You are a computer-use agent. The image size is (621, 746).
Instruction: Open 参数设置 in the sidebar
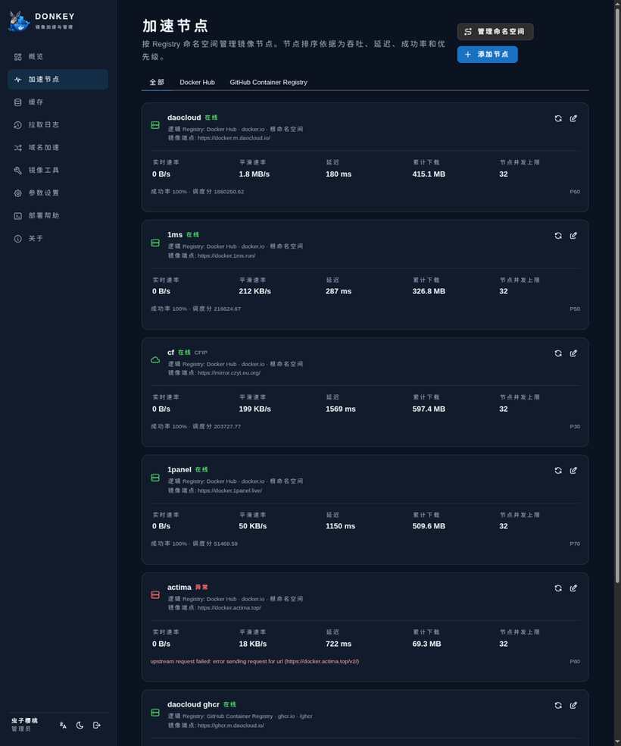58,193
